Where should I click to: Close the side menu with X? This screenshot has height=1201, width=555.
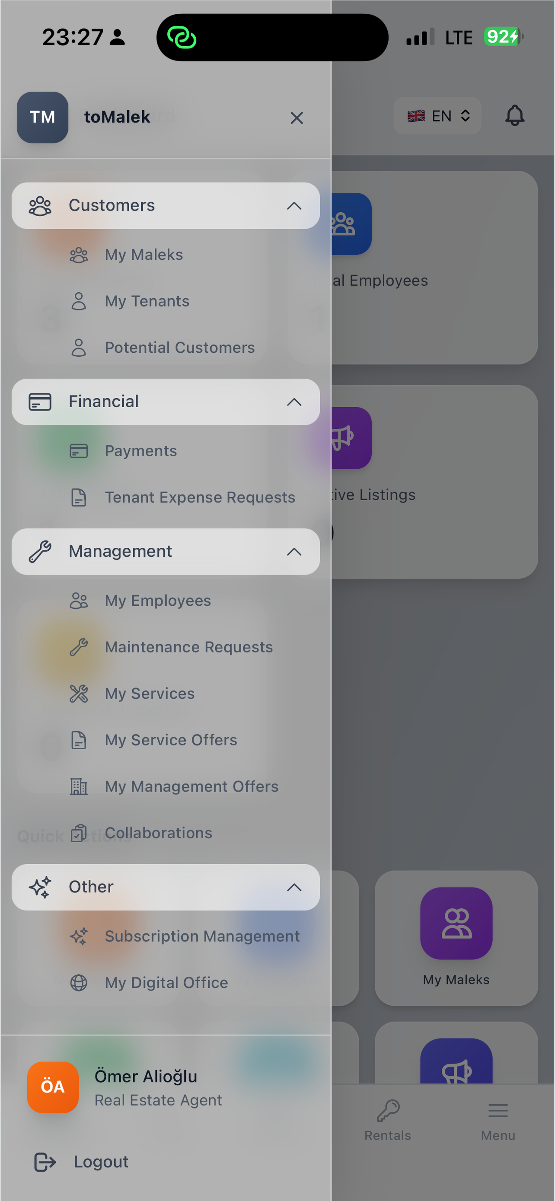pos(297,118)
